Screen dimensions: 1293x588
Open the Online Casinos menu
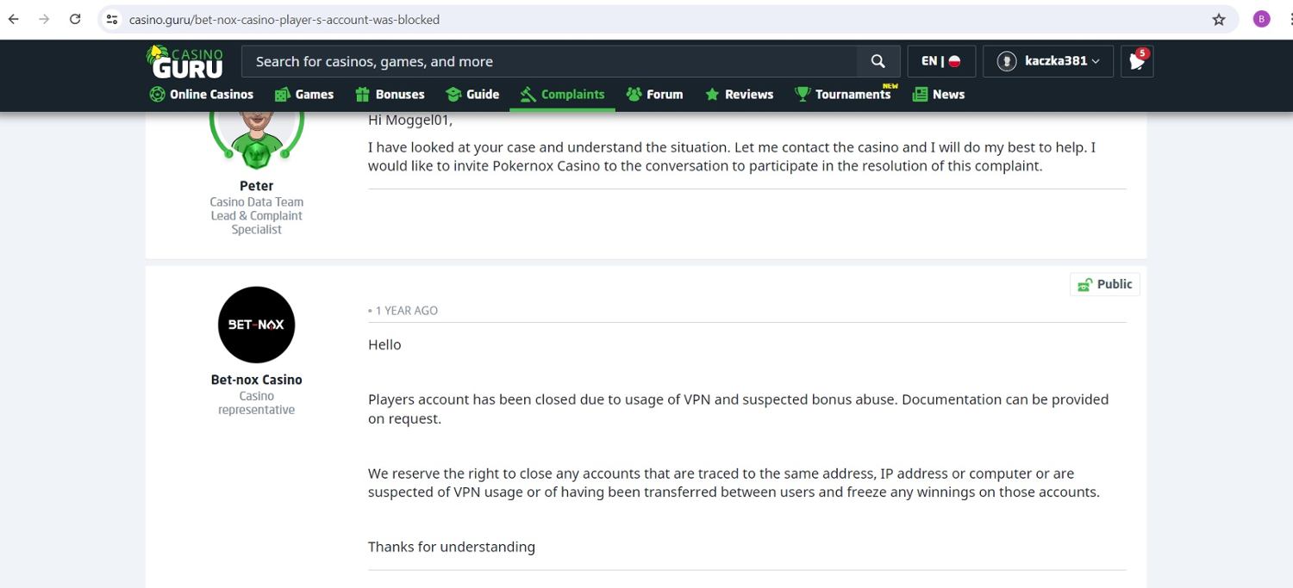tap(202, 95)
